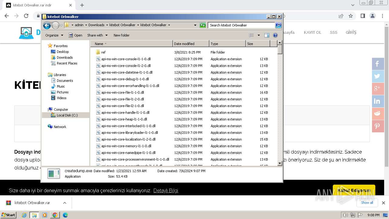Sort files by Date modified column
Screen dimensions: 389x219
pyautogui.click(x=191, y=44)
